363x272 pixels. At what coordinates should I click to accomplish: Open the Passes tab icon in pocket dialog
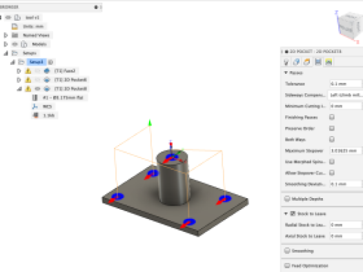318,62
